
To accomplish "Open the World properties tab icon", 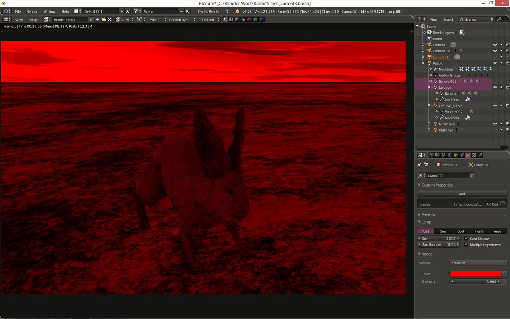I will click(449, 155).
